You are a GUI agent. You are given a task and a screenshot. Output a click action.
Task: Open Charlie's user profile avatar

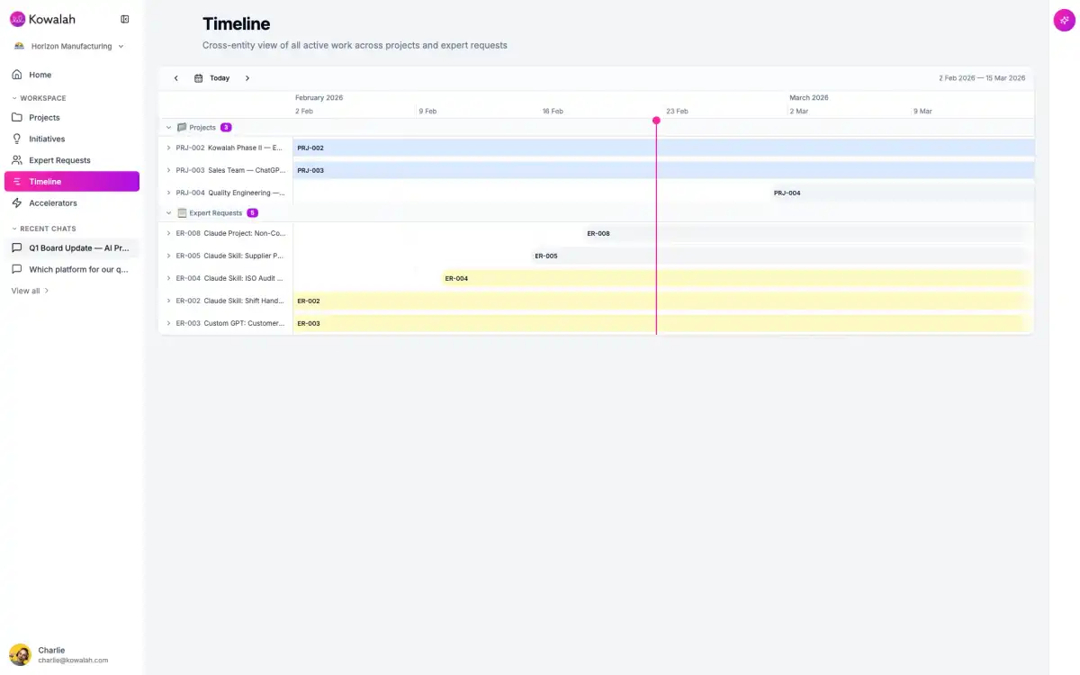20,654
